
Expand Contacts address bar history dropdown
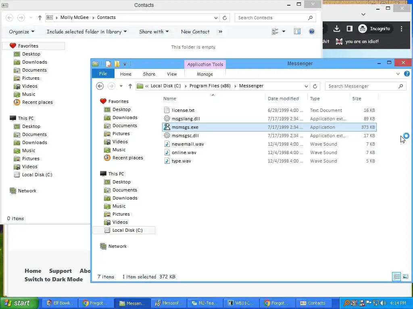pyautogui.click(x=216, y=18)
